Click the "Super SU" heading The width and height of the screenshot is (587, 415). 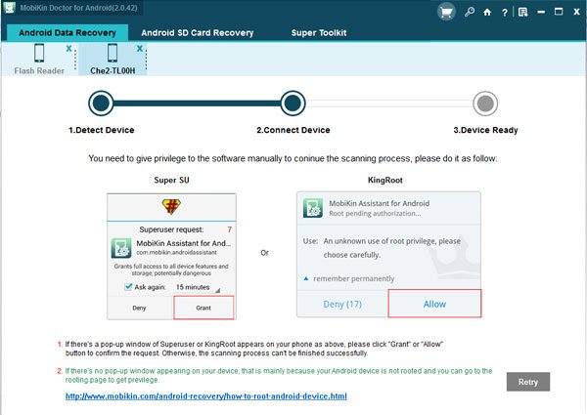coord(171,180)
